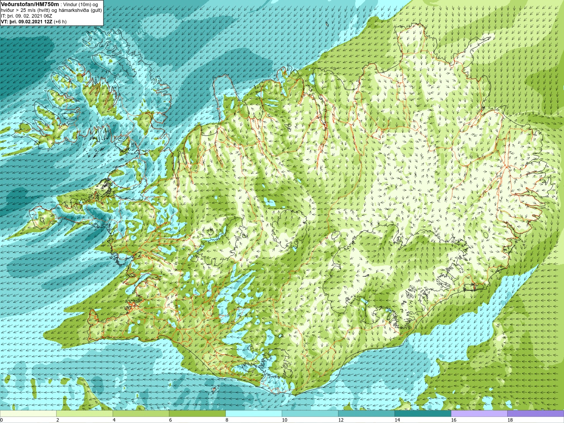Image resolution: width=564 pixels, height=423 pixels.
Task: Click the 6–8 m/s olive green legend swatch
Action: [197, 414]
